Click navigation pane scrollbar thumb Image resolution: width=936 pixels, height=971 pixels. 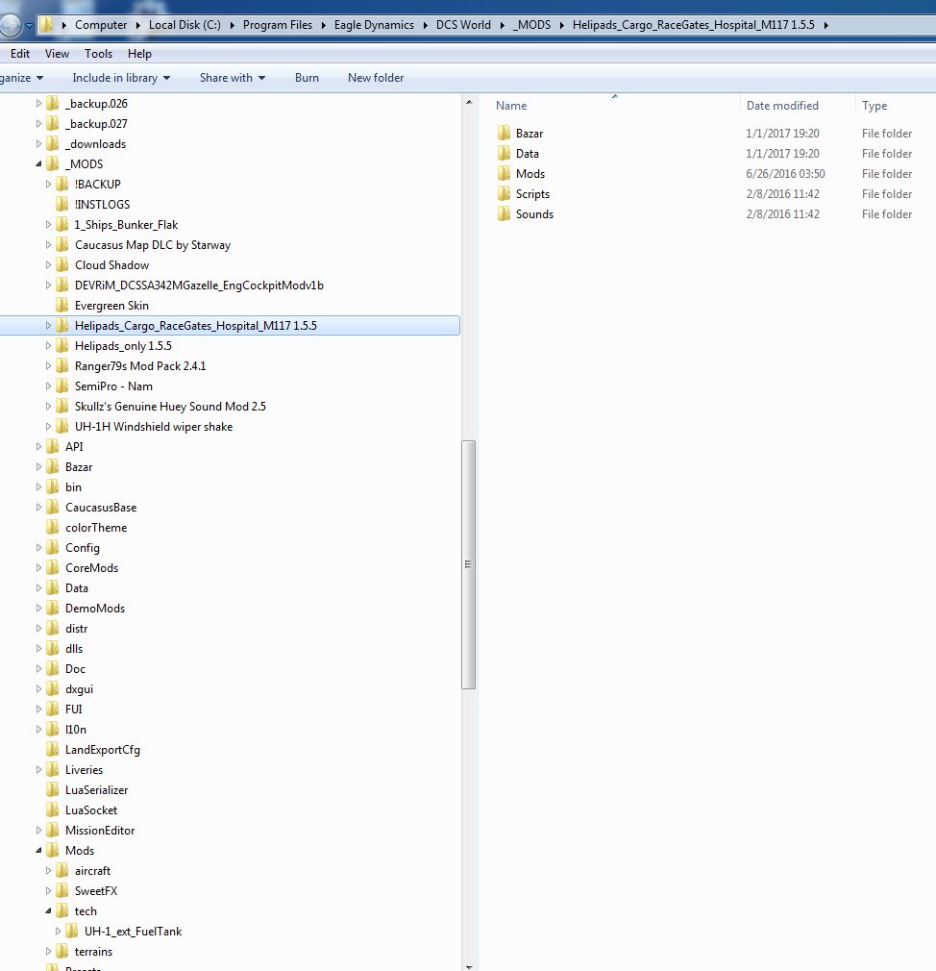(x=469, y=564)
